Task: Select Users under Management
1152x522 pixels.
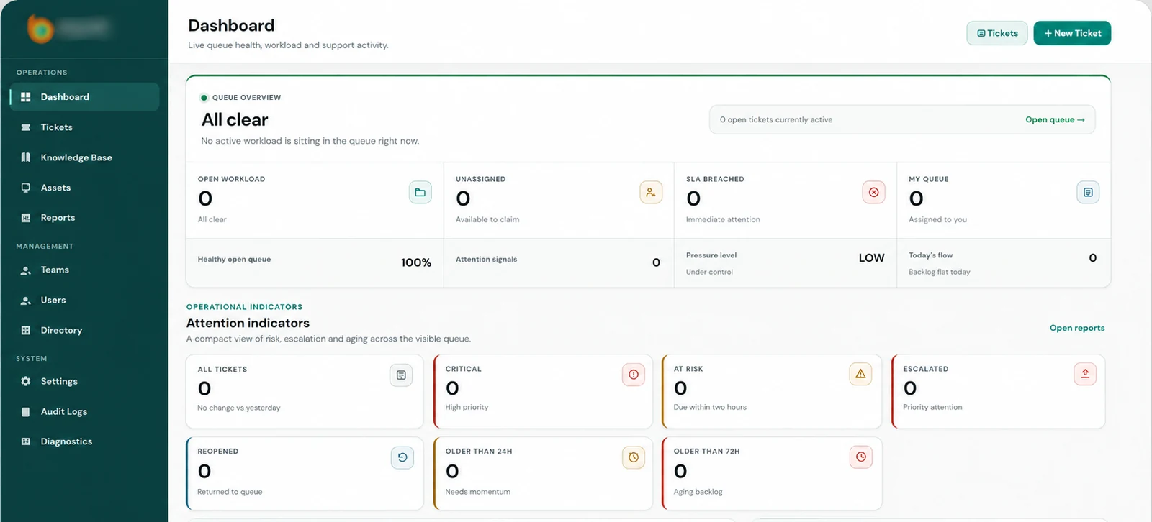Action: (84, 301)
